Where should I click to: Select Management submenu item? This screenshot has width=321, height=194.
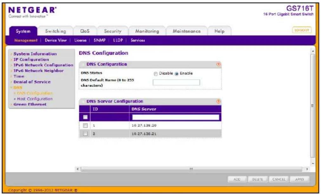(x=26, y=40)
